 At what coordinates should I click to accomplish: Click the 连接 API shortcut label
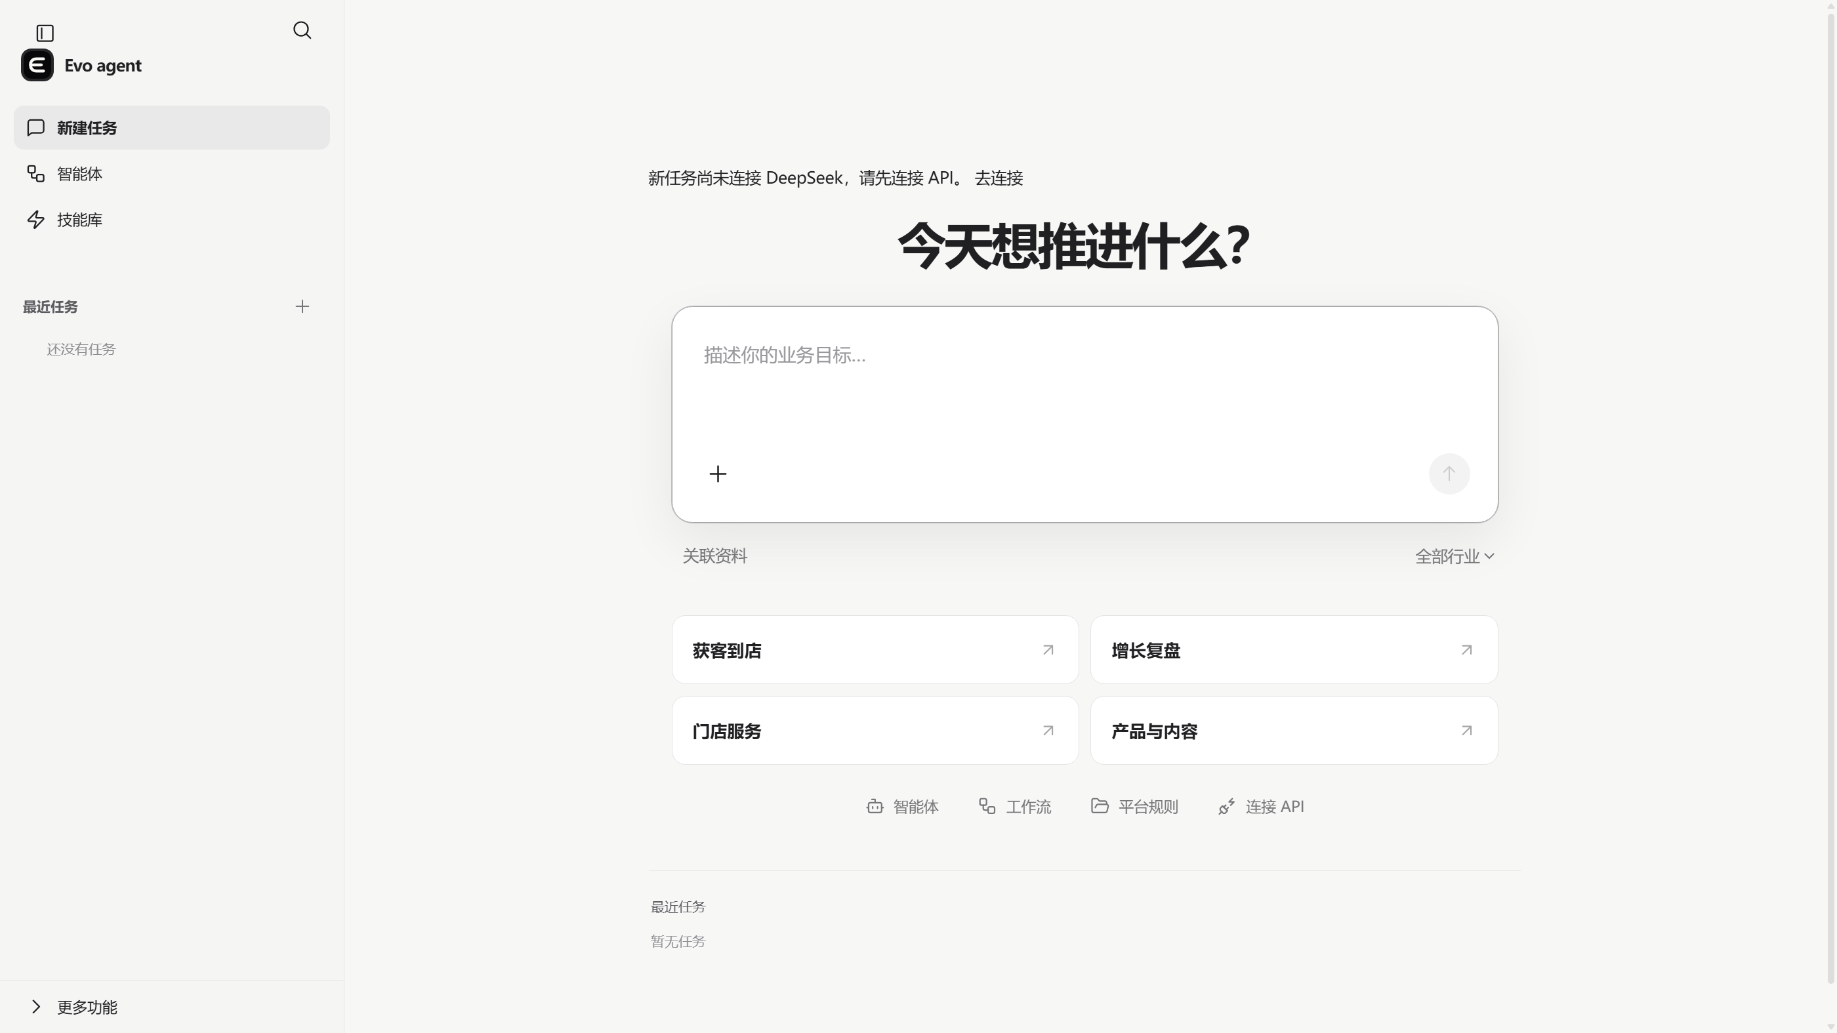click(1274, 807)
